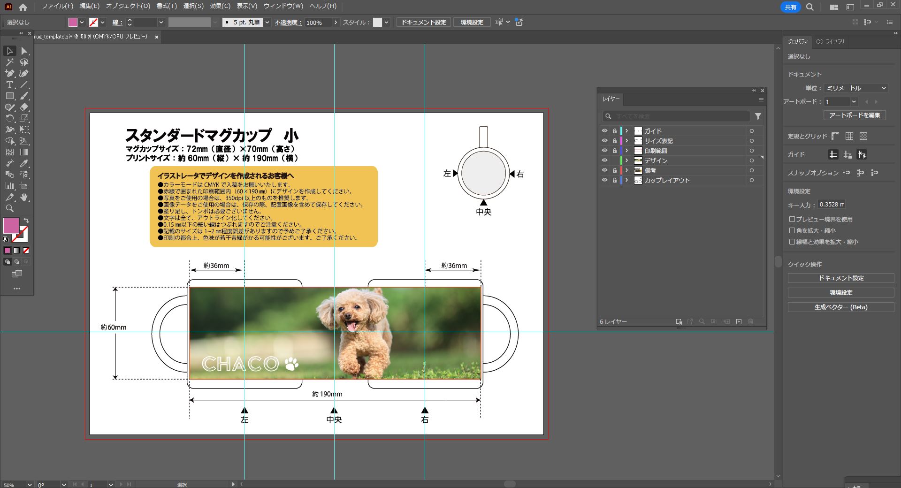The image size is (901, 488).
Task: Open the Layers panel hamburger menu
Action: (761, 99)
